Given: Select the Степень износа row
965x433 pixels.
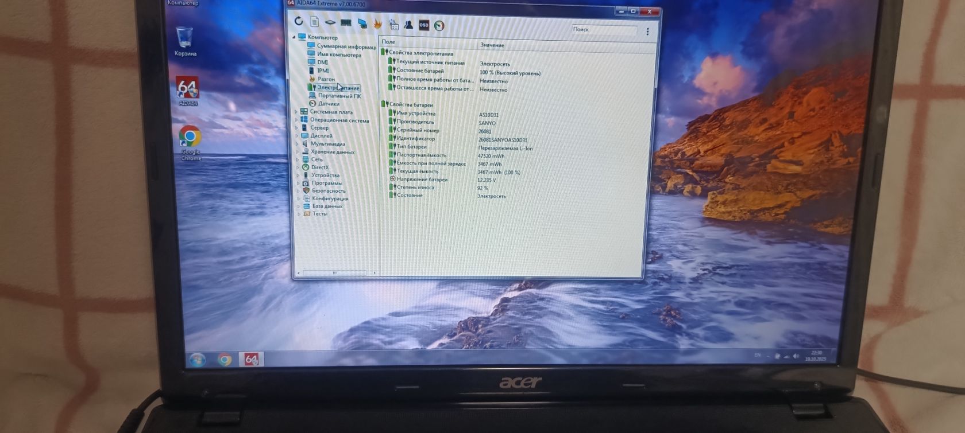Looking at the screenshot, I should [x=441, y=188].
